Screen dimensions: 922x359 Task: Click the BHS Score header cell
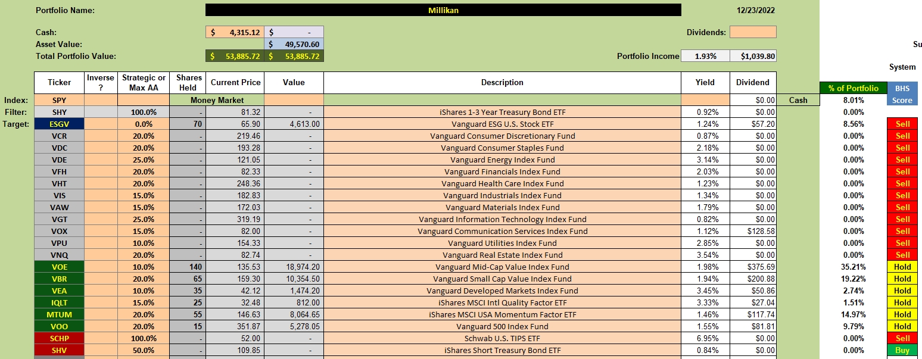(902, 95)
